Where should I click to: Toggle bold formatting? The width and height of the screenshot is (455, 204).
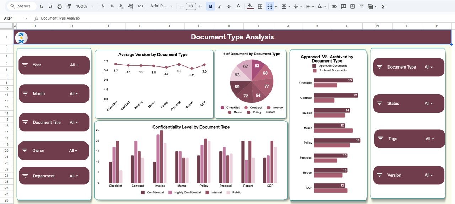coord(210,6)
